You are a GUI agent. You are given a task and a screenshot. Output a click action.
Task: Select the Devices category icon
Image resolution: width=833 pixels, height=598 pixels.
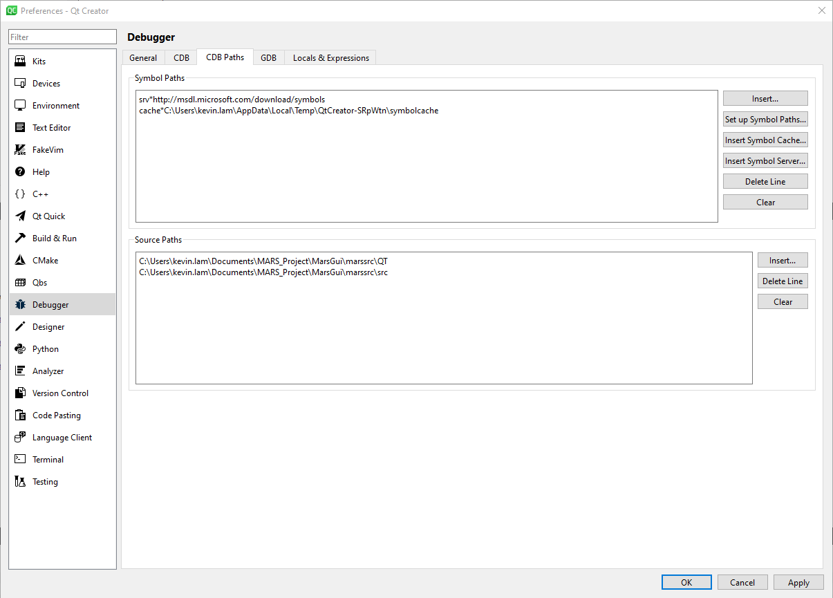coord(20,84)
